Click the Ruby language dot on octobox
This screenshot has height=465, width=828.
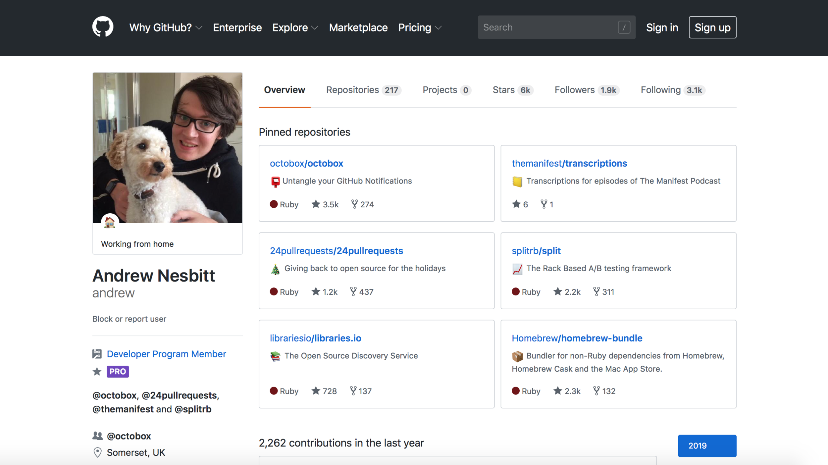274,204
